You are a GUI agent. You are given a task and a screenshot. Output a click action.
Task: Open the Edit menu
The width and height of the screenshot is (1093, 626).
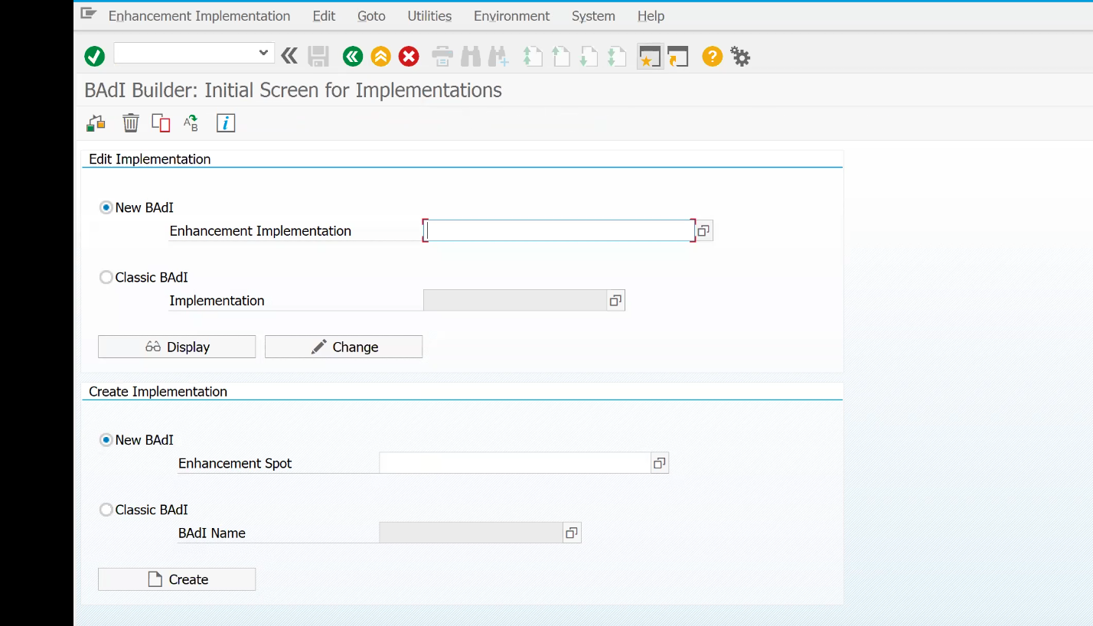coord(324,15)
